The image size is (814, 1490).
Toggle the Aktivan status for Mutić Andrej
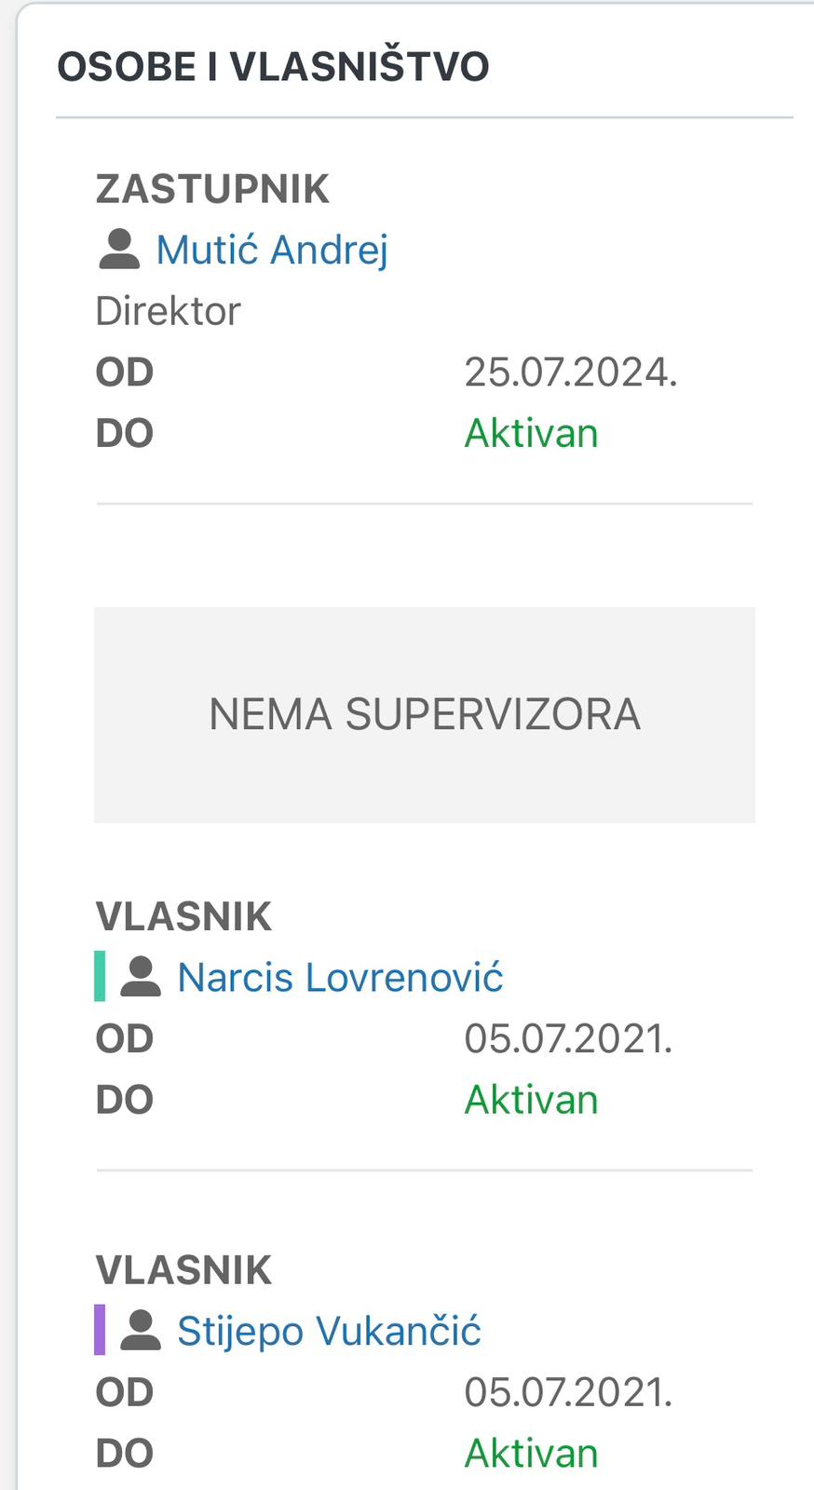coord(530,432)
